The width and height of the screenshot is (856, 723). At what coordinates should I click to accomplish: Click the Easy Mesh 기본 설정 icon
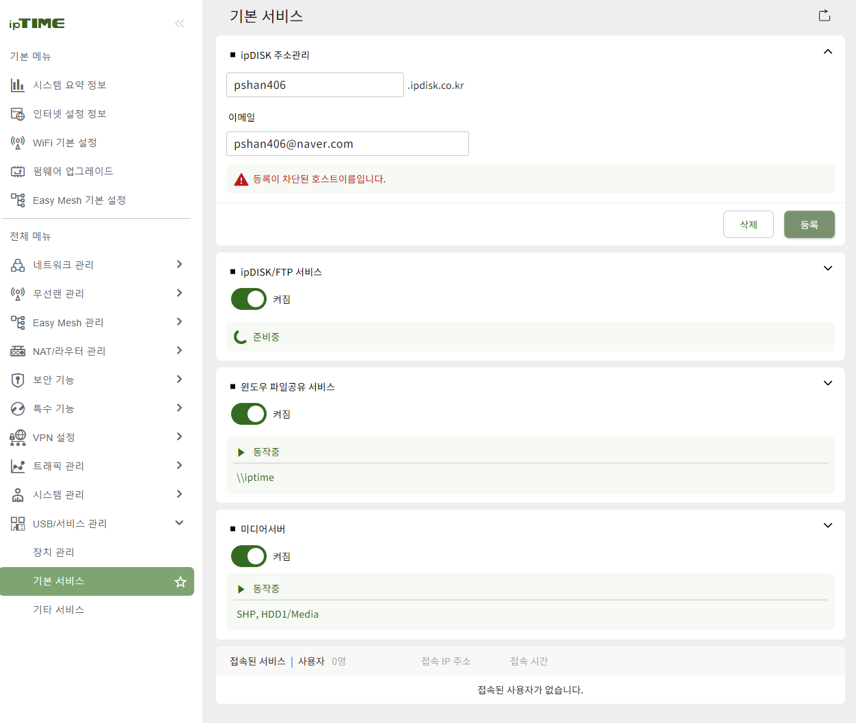point(18,200)
